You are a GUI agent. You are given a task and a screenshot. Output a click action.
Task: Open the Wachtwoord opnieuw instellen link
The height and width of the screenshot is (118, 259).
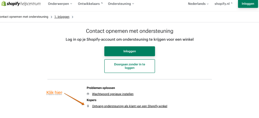tap(113, 94)
